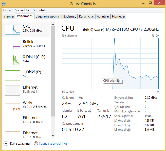Select the Bellek usage thumbnail

point(13,45)
